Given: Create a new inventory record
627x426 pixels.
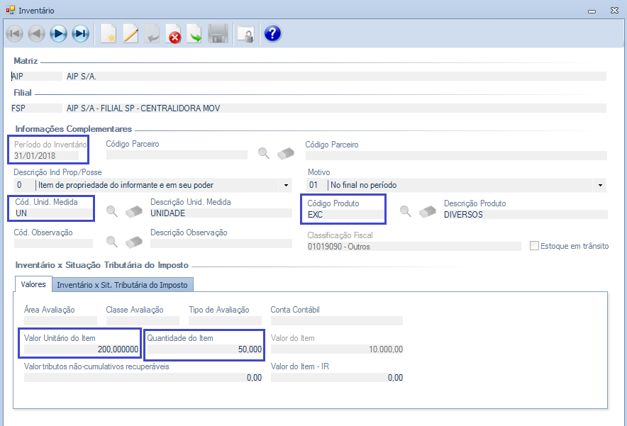Looking at the screenshot, I should pos(108,33).
